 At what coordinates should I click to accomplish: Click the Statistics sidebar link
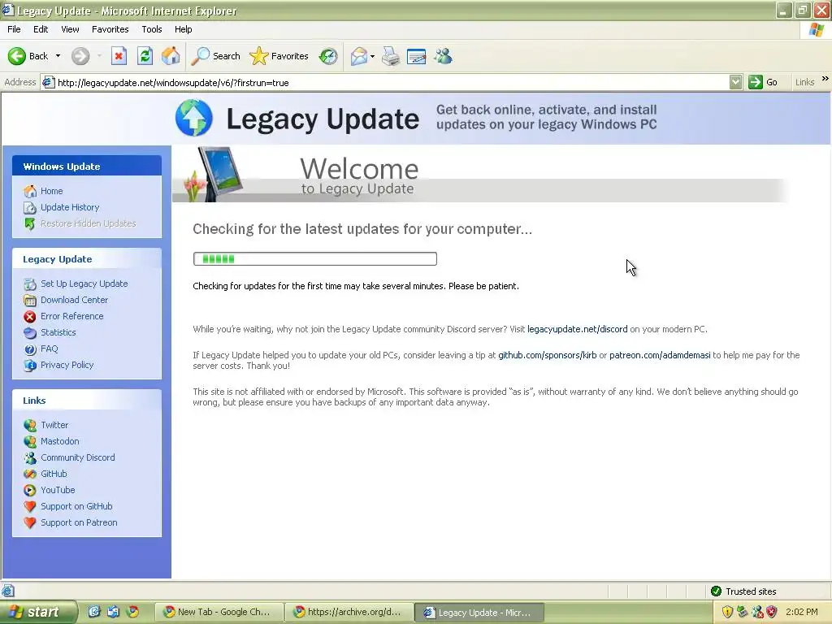58,332
